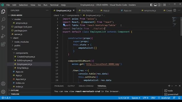Switch to the EmpTable.js tab
The height and width of the screenshot is (102, 182).
tap(87, 10)
